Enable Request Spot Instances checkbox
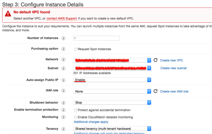The height and width of the screenshot is (134, 212). 76,49
